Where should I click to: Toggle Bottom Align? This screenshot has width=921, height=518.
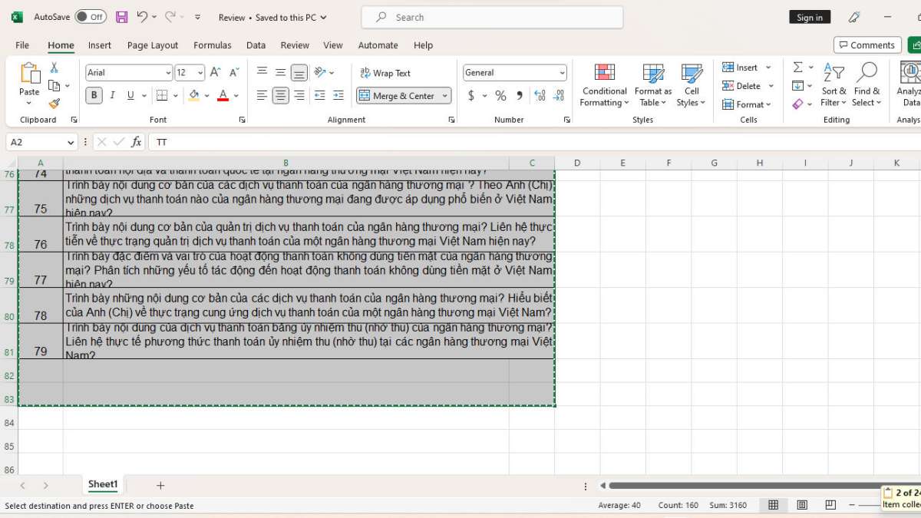[x=299, y=73]
